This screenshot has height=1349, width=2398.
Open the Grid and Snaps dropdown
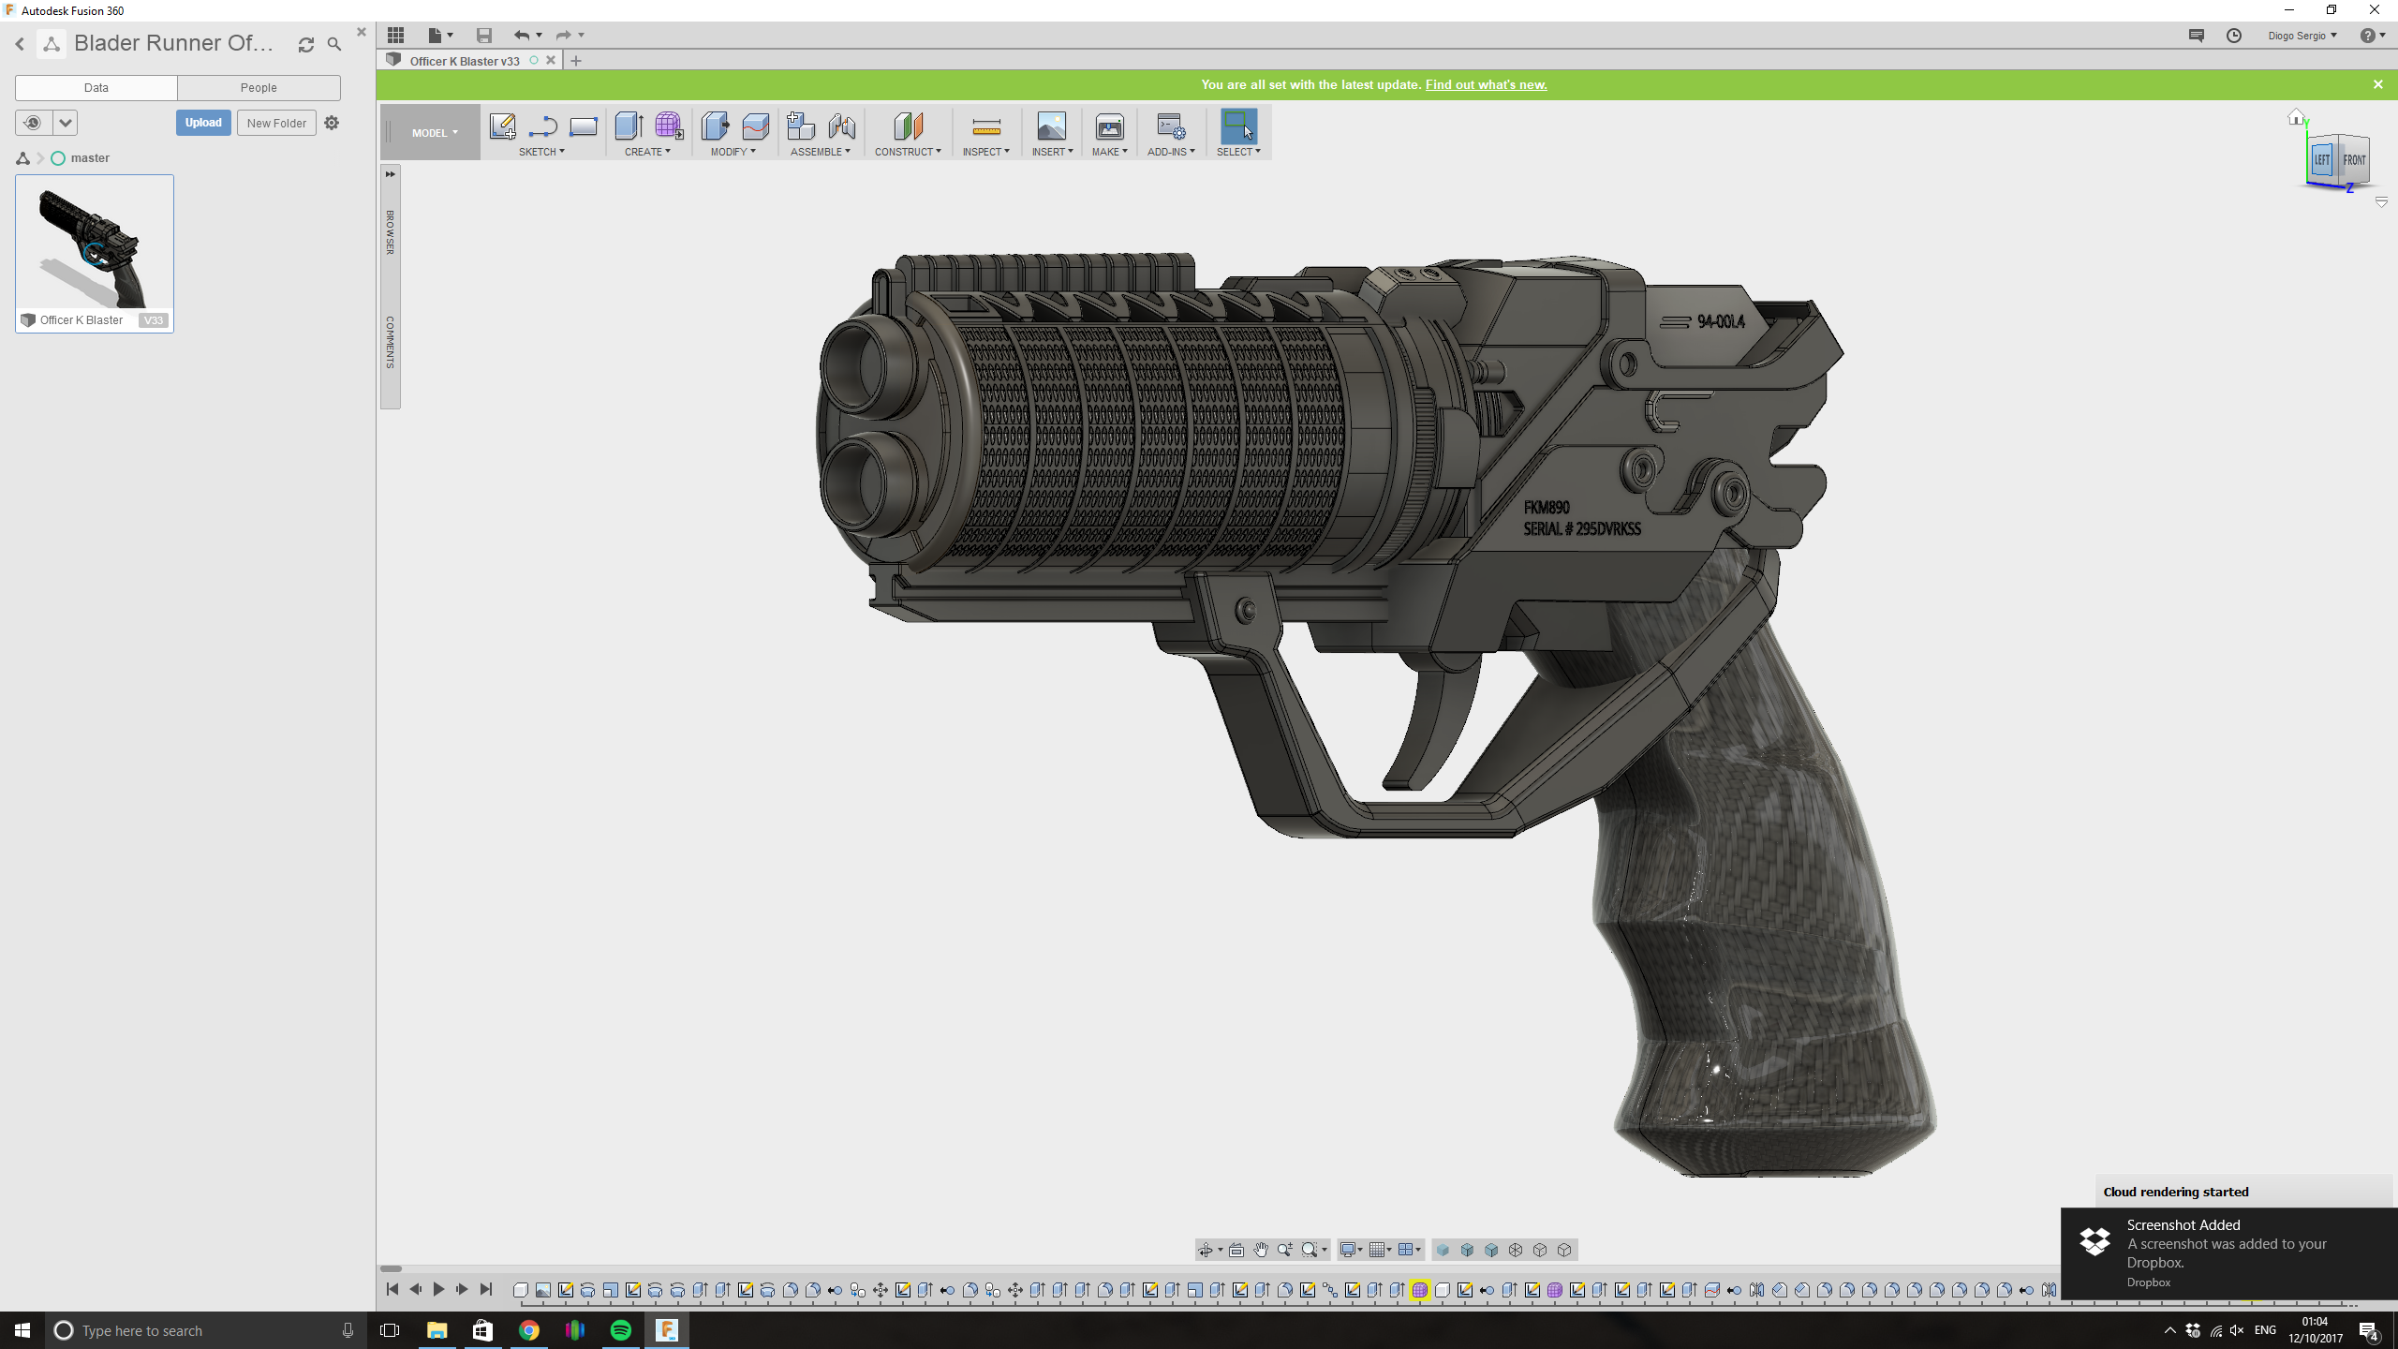point(1381,1250)
